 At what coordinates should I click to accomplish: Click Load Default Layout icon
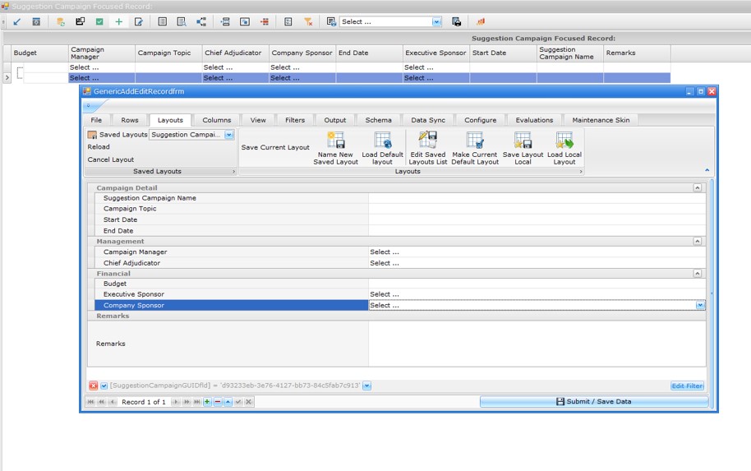382,141
